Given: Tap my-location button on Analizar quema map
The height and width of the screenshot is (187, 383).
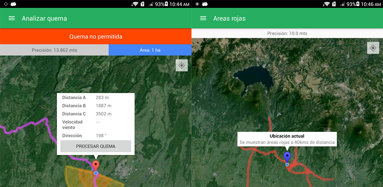Looking at the screenshot, I should [x=181, y=65].
